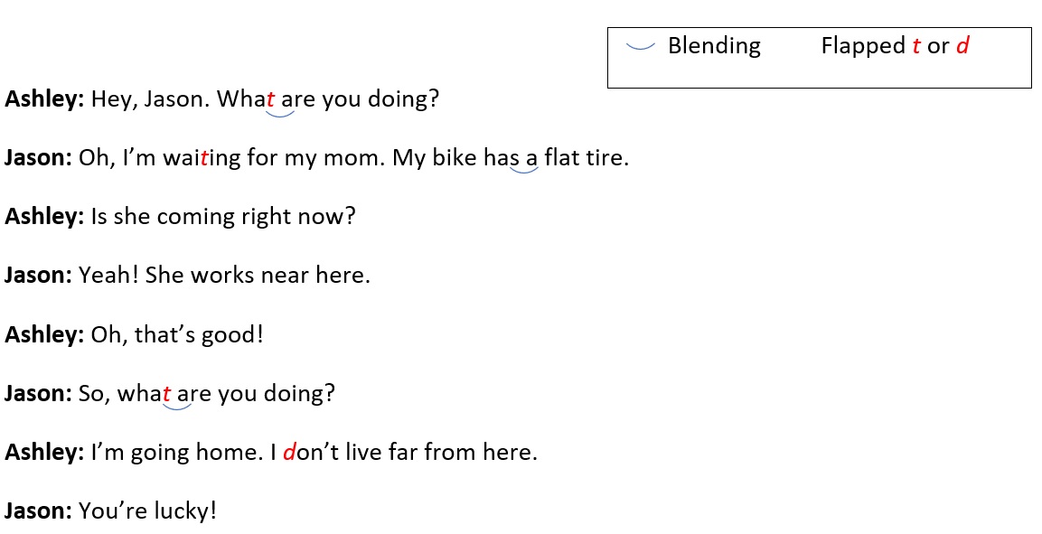Screen dimensions: 1042x534
Task: Click the first bold 'Ashley:' speaker label
Action: click(x=44, y=99)
